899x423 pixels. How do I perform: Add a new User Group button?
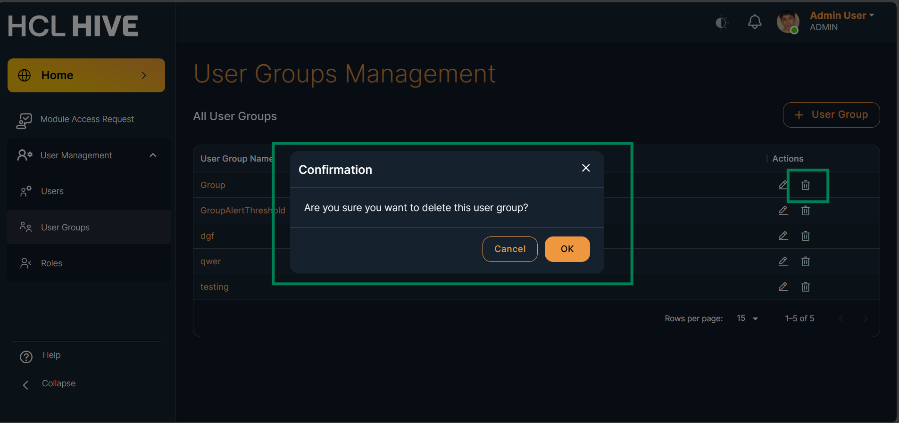[831, 115]
